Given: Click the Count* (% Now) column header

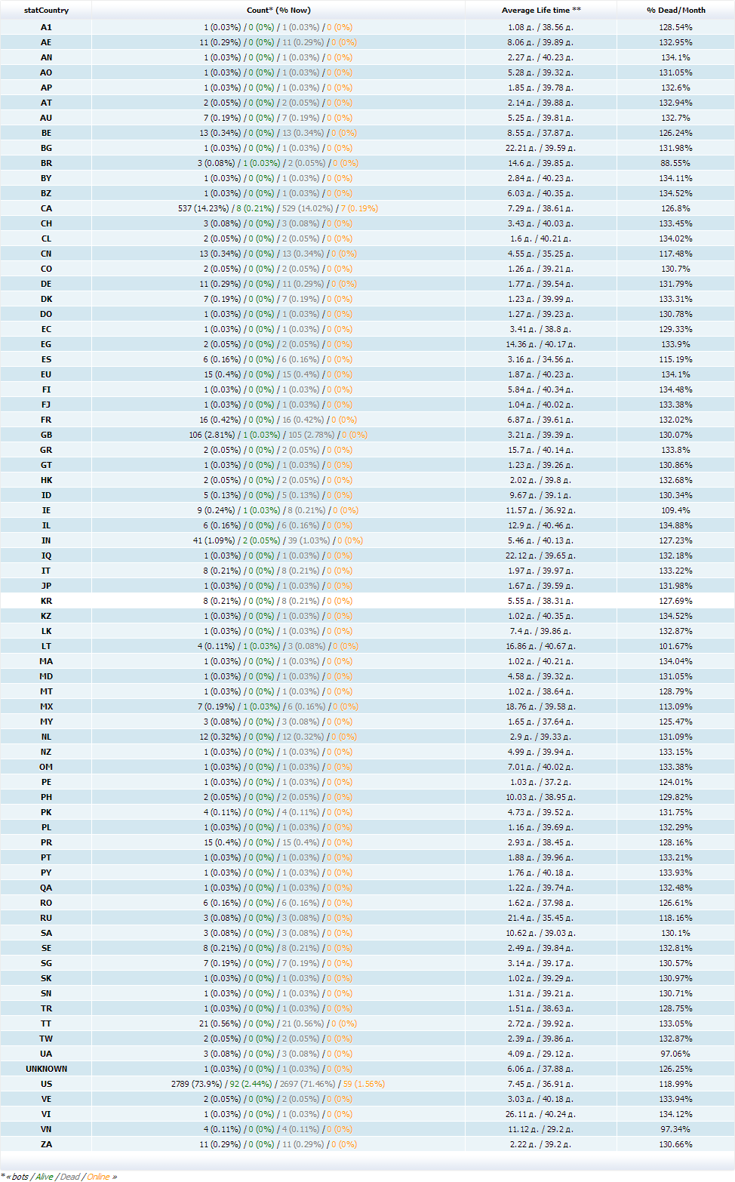Looking at the screenshot, I should click(278, 11).
